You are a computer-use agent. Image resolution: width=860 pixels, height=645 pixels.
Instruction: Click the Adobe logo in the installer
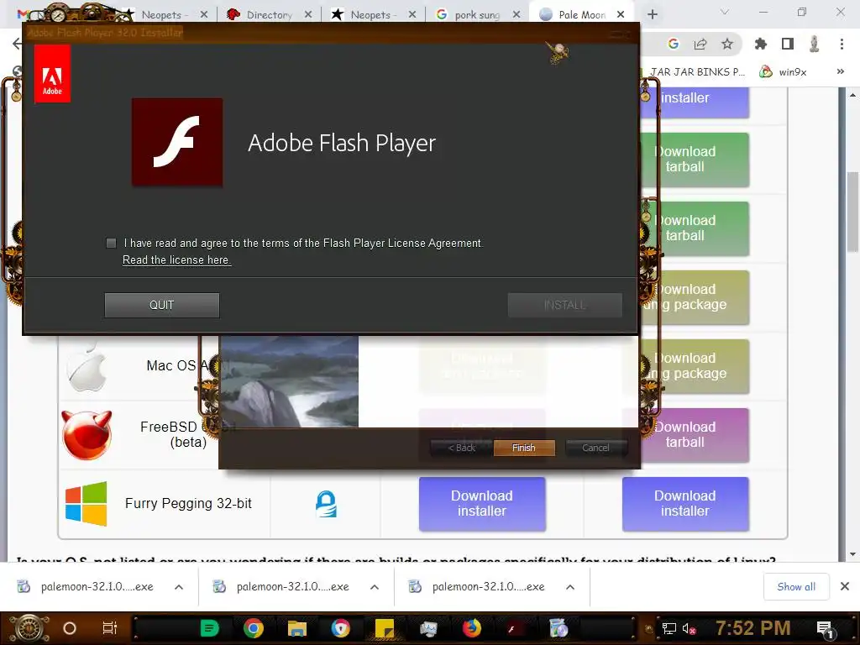pos(52,74)
